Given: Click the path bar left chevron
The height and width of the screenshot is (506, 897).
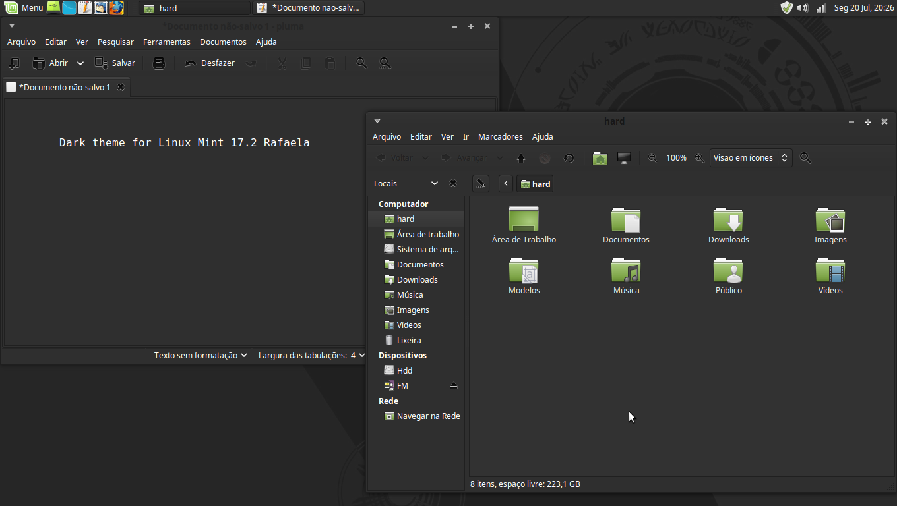Looking at the screenshot, I should [506, 184].
